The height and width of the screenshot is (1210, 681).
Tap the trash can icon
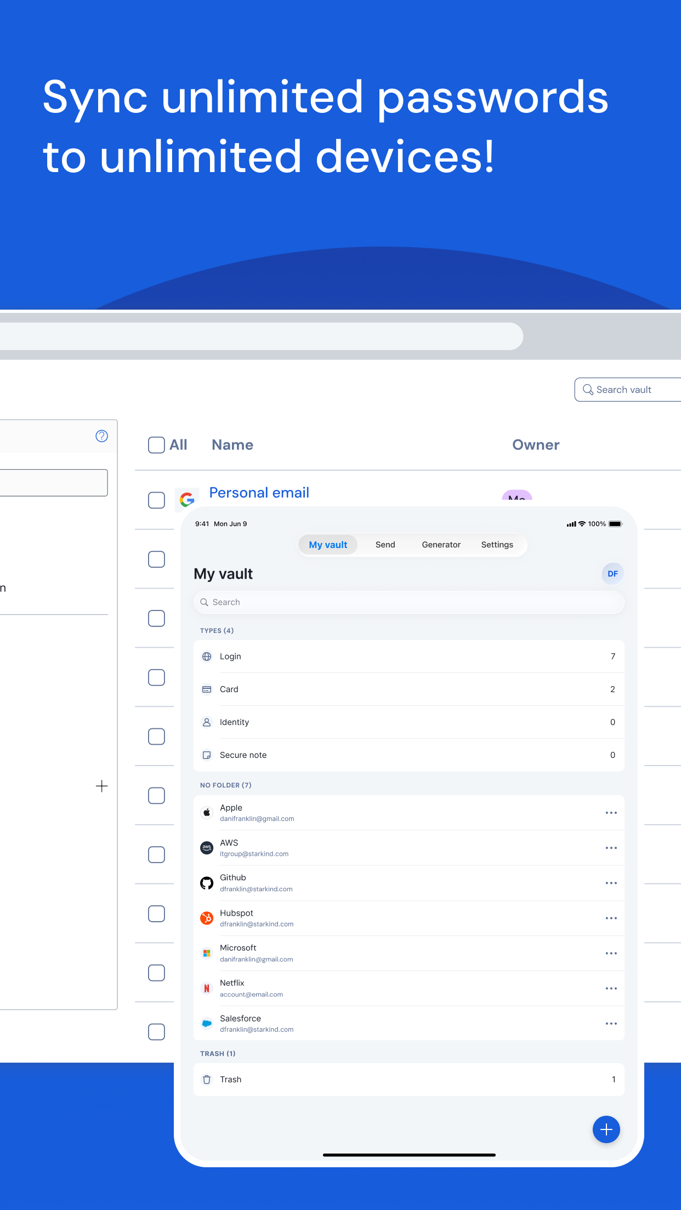[x=207, y=1080]
